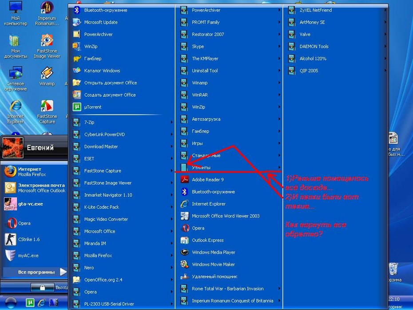The height and width of the screenshot is (310, 413).
Task: Click Internet Explorer quick launch icon
Action: [42, 302]
